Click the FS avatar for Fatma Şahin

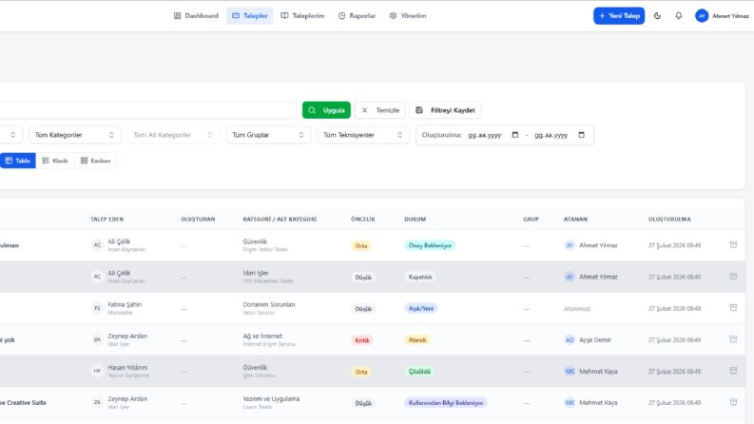[97, 308]
